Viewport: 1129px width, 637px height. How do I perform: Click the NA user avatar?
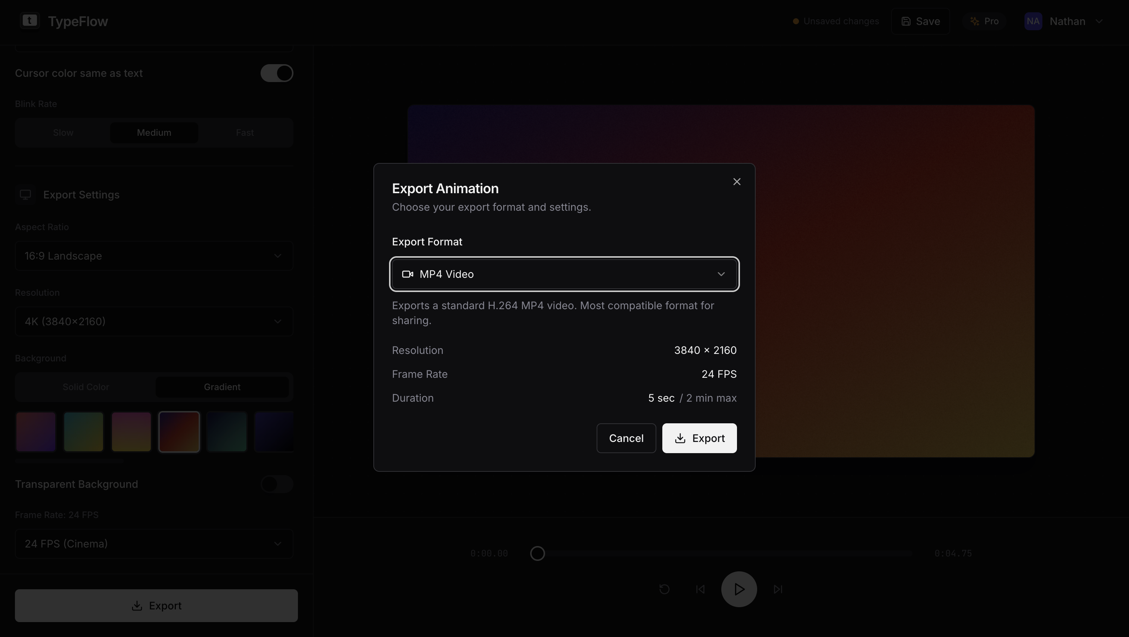click(1033, 21)
